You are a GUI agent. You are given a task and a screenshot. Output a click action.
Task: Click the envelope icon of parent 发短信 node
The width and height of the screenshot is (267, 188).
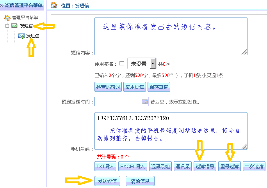pos(14,26)
